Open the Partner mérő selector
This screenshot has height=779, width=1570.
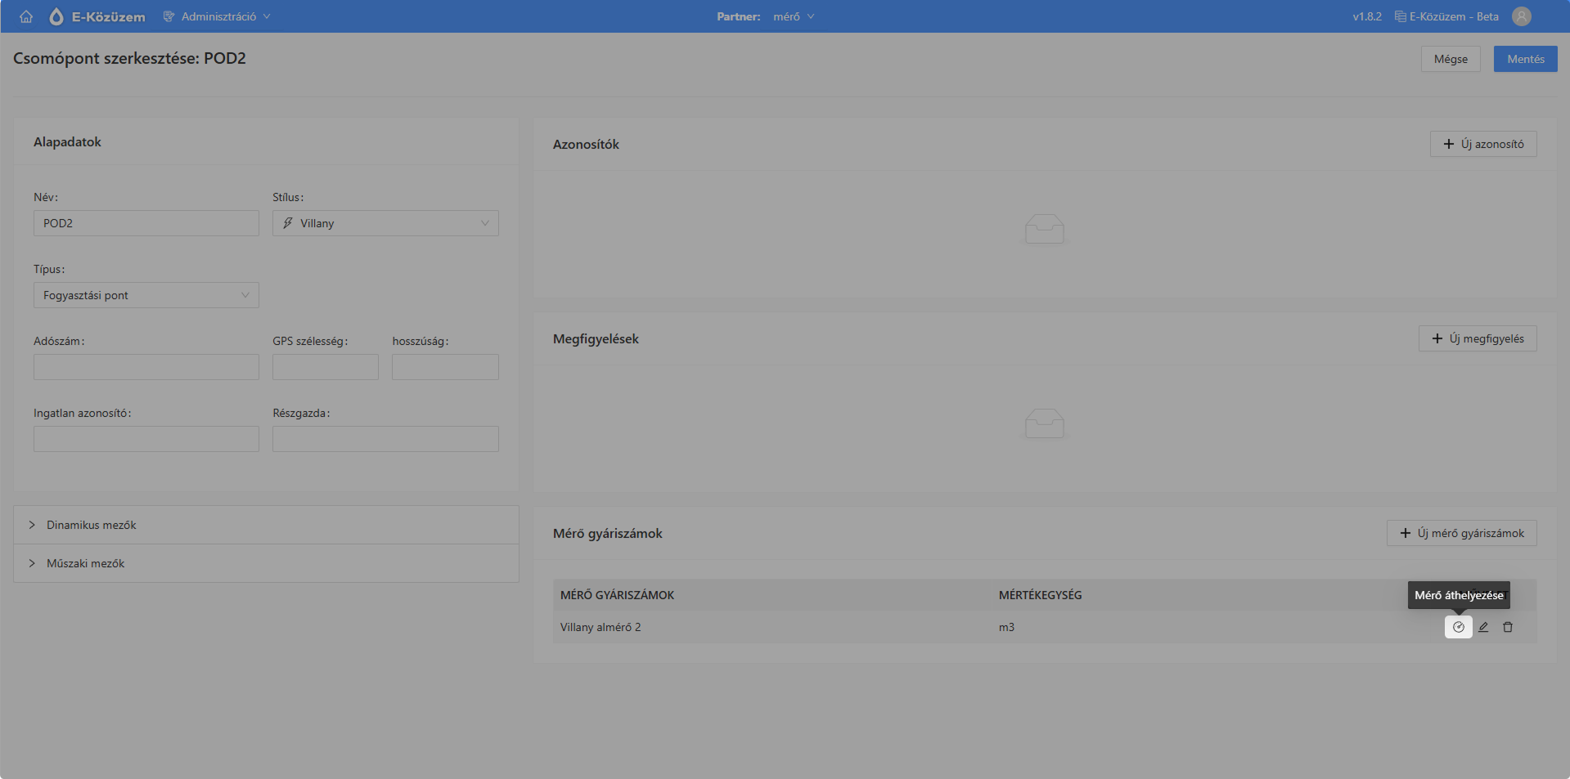[x=793, y=16]
